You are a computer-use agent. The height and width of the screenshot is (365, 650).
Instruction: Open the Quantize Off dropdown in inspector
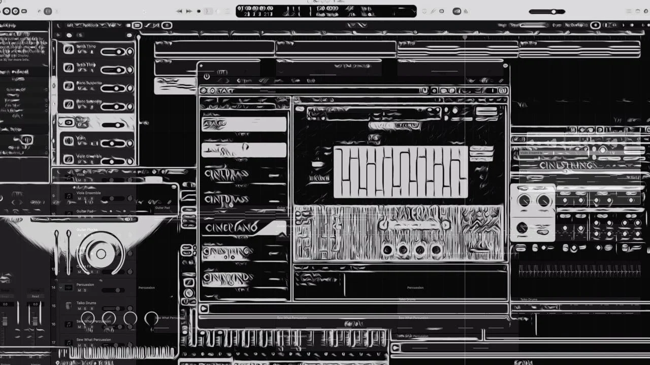pos(26,89)
